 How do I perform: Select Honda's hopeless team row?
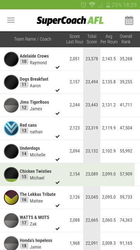pos(70,241)
